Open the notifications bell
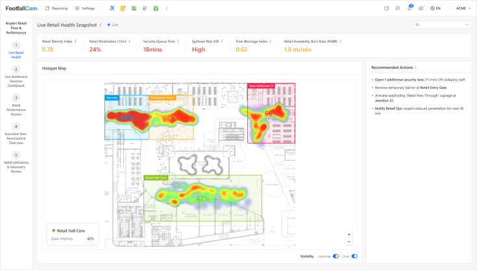Image resolution: width=477 pixels, height=270 pixels. pyautogui.click(x=410, y=8)
